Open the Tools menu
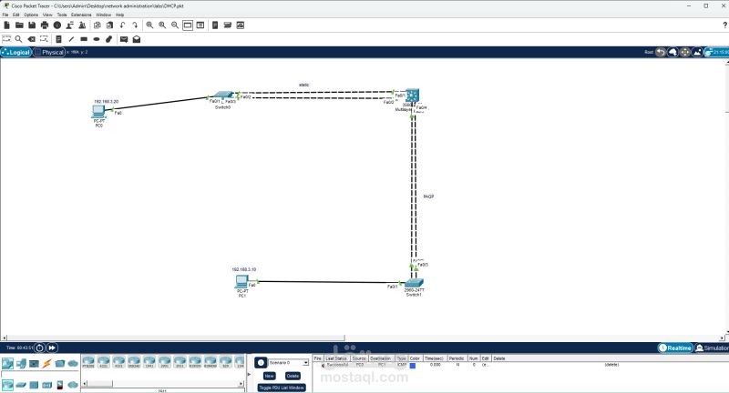The image size is (729, 393). pos(62,15)
